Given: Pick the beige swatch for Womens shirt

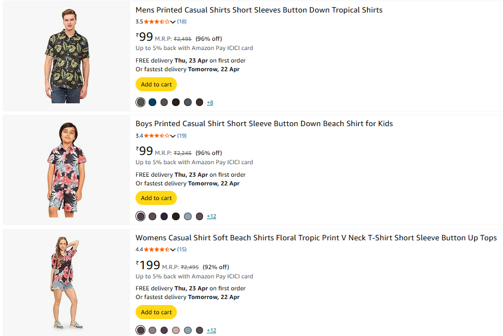Looking at the screenshot, I should coord(176,330).
